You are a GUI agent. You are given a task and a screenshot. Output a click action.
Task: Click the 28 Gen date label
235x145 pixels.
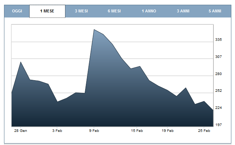[20, 131]
